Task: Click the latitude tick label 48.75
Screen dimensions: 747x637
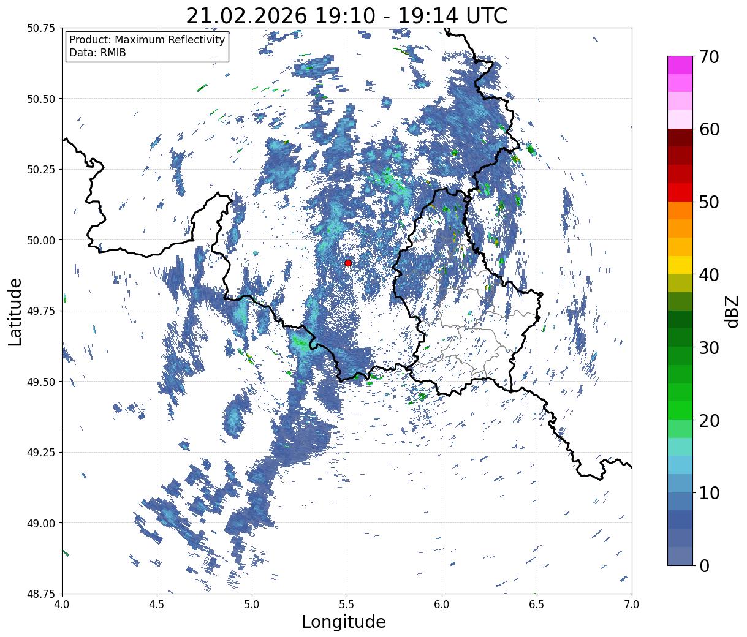Action: coord(40,594)
